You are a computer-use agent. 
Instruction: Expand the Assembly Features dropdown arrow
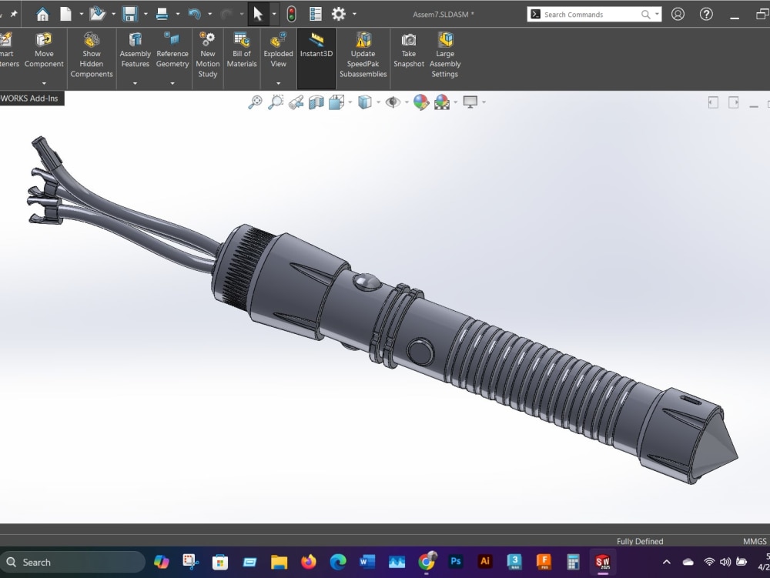[x=135, y=83]
